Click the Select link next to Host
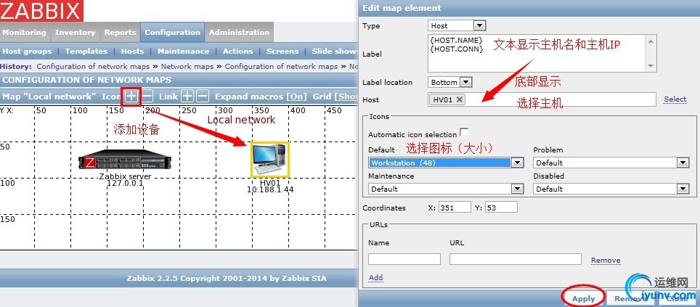This screenshot has width=700, height=307. pyautogui.click(x=675, y=99)
